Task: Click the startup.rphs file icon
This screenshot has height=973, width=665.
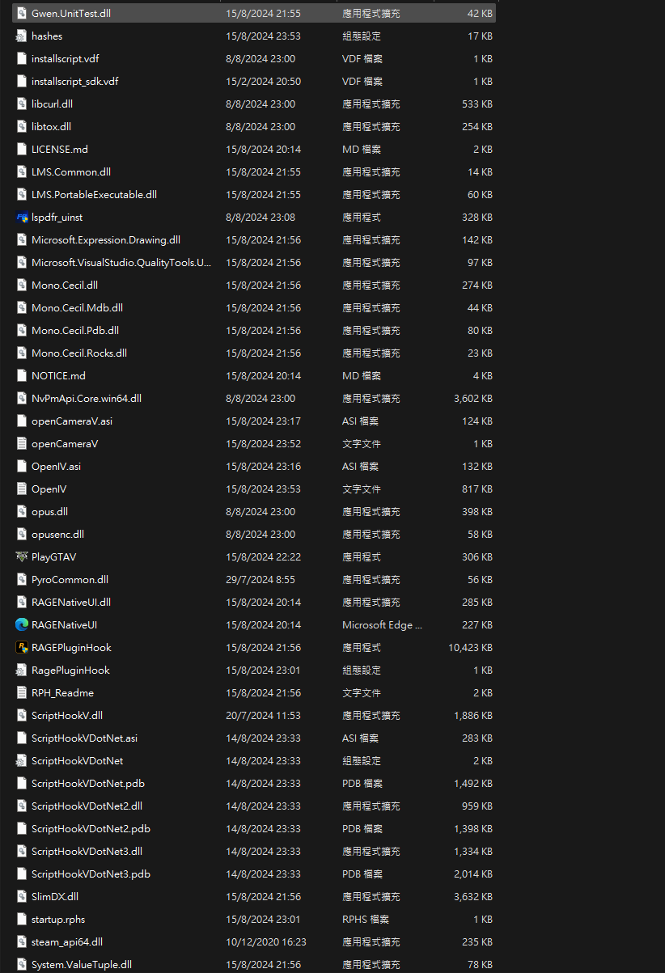Action: [x=23, y=920]
